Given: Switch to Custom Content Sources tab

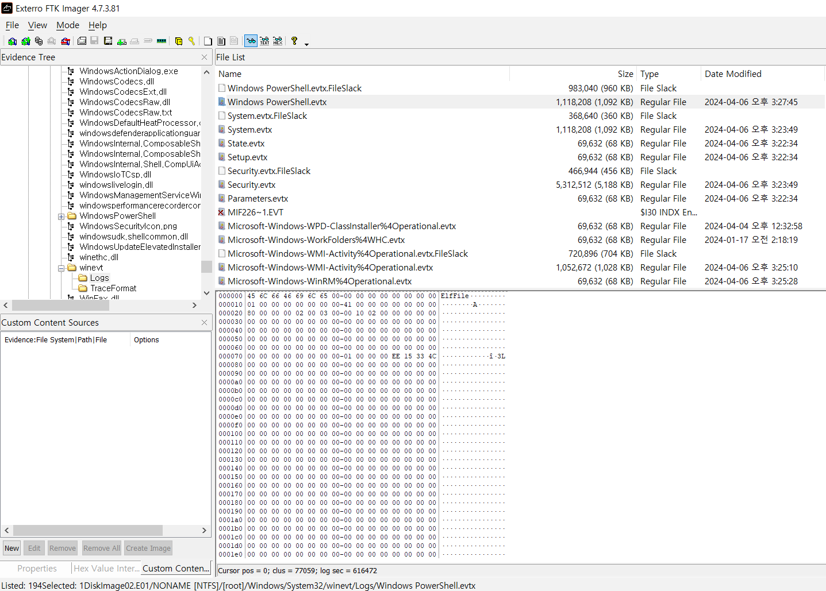Looking at the screenshot, I should (175, 569).
